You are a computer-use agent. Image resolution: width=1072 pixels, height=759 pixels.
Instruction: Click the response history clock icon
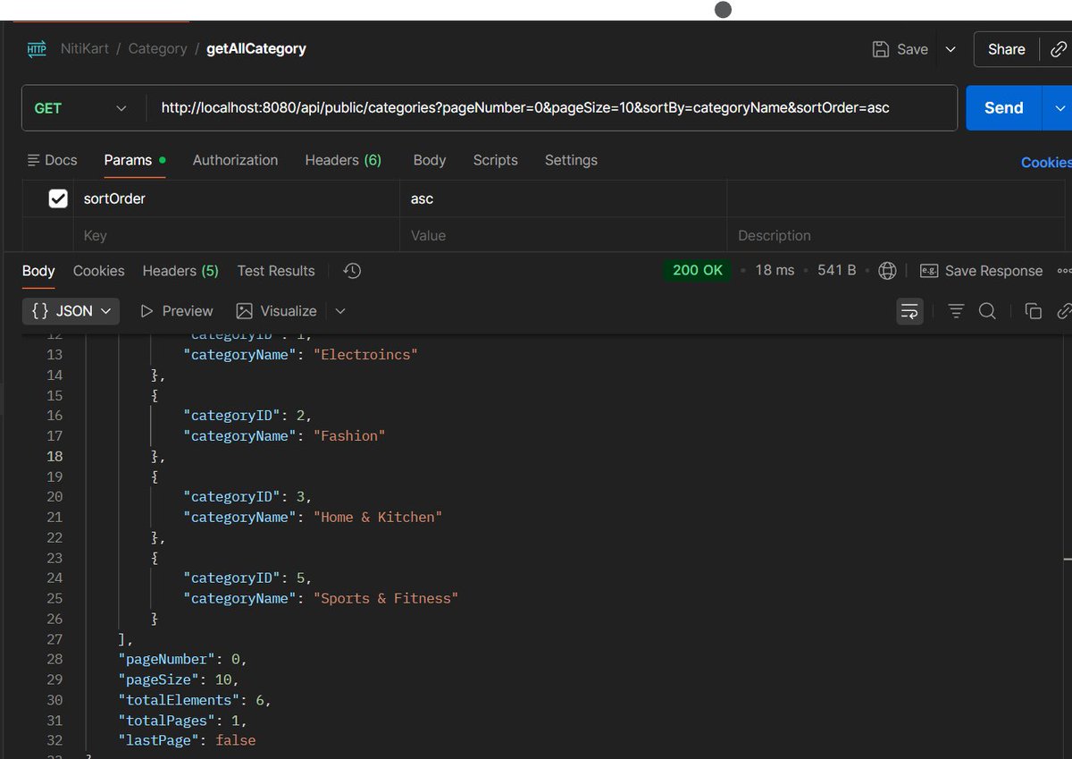tap(352, 271)
